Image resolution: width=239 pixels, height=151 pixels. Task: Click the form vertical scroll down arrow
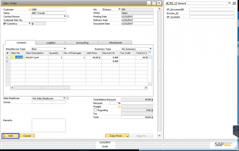(159, 136)
